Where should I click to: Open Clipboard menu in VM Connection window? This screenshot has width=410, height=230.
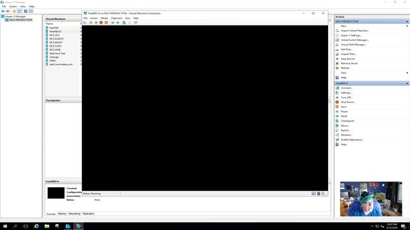pos(117,19)
